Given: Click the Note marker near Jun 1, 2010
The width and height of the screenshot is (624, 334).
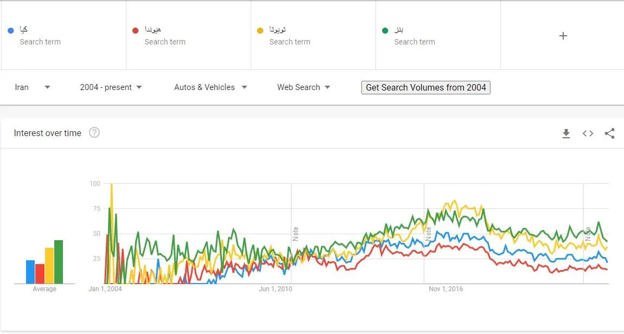Looking at the screenshot, I should (x=295, y=234).
